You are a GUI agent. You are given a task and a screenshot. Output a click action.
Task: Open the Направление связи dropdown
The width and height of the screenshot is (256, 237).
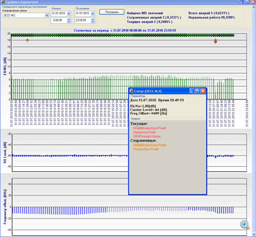tap(47, 15)
